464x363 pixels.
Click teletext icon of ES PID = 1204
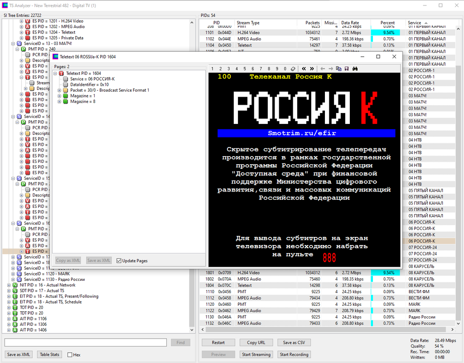point(28,33)
